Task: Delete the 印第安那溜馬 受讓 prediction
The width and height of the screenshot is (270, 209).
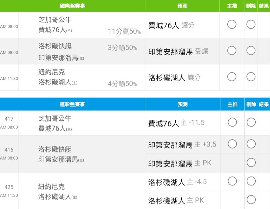Action: 251,51
